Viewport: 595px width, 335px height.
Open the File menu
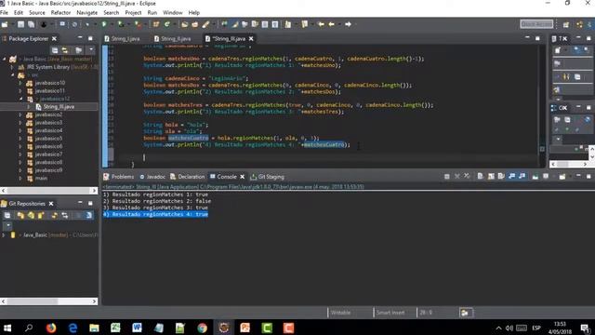(x=4, y=12)
